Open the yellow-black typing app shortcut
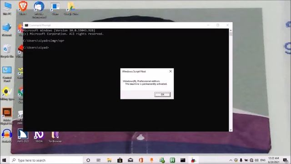The image size is (291, 164). 7,94
